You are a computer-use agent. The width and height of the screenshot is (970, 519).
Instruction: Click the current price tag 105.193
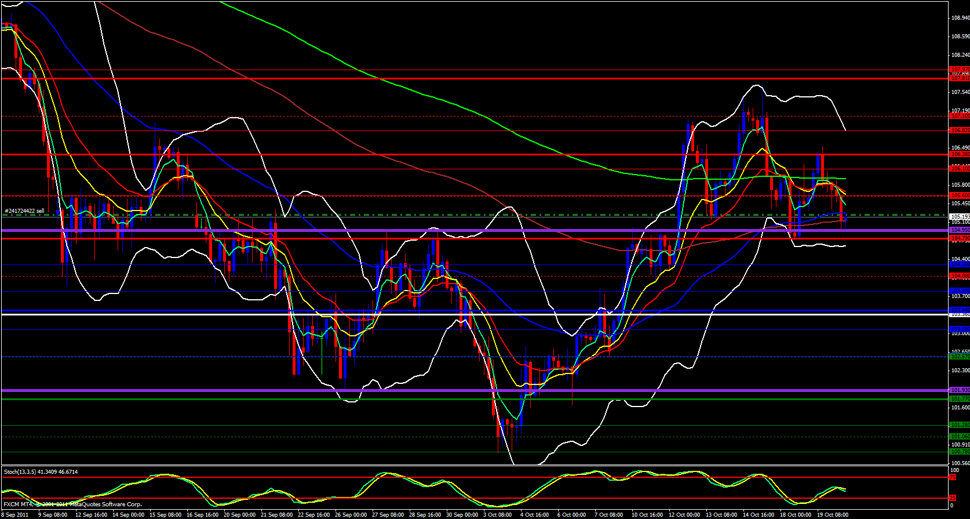(x=960, y=216)
